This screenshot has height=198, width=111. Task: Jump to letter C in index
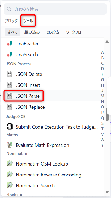coord(103,63)
